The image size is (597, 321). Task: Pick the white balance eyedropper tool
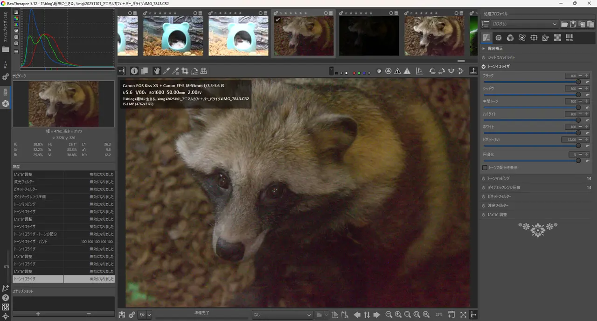(x=167, y=71)
